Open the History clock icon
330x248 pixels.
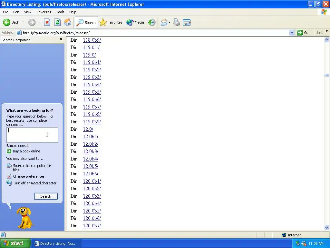pyautogui.click(x=152, y=22)
